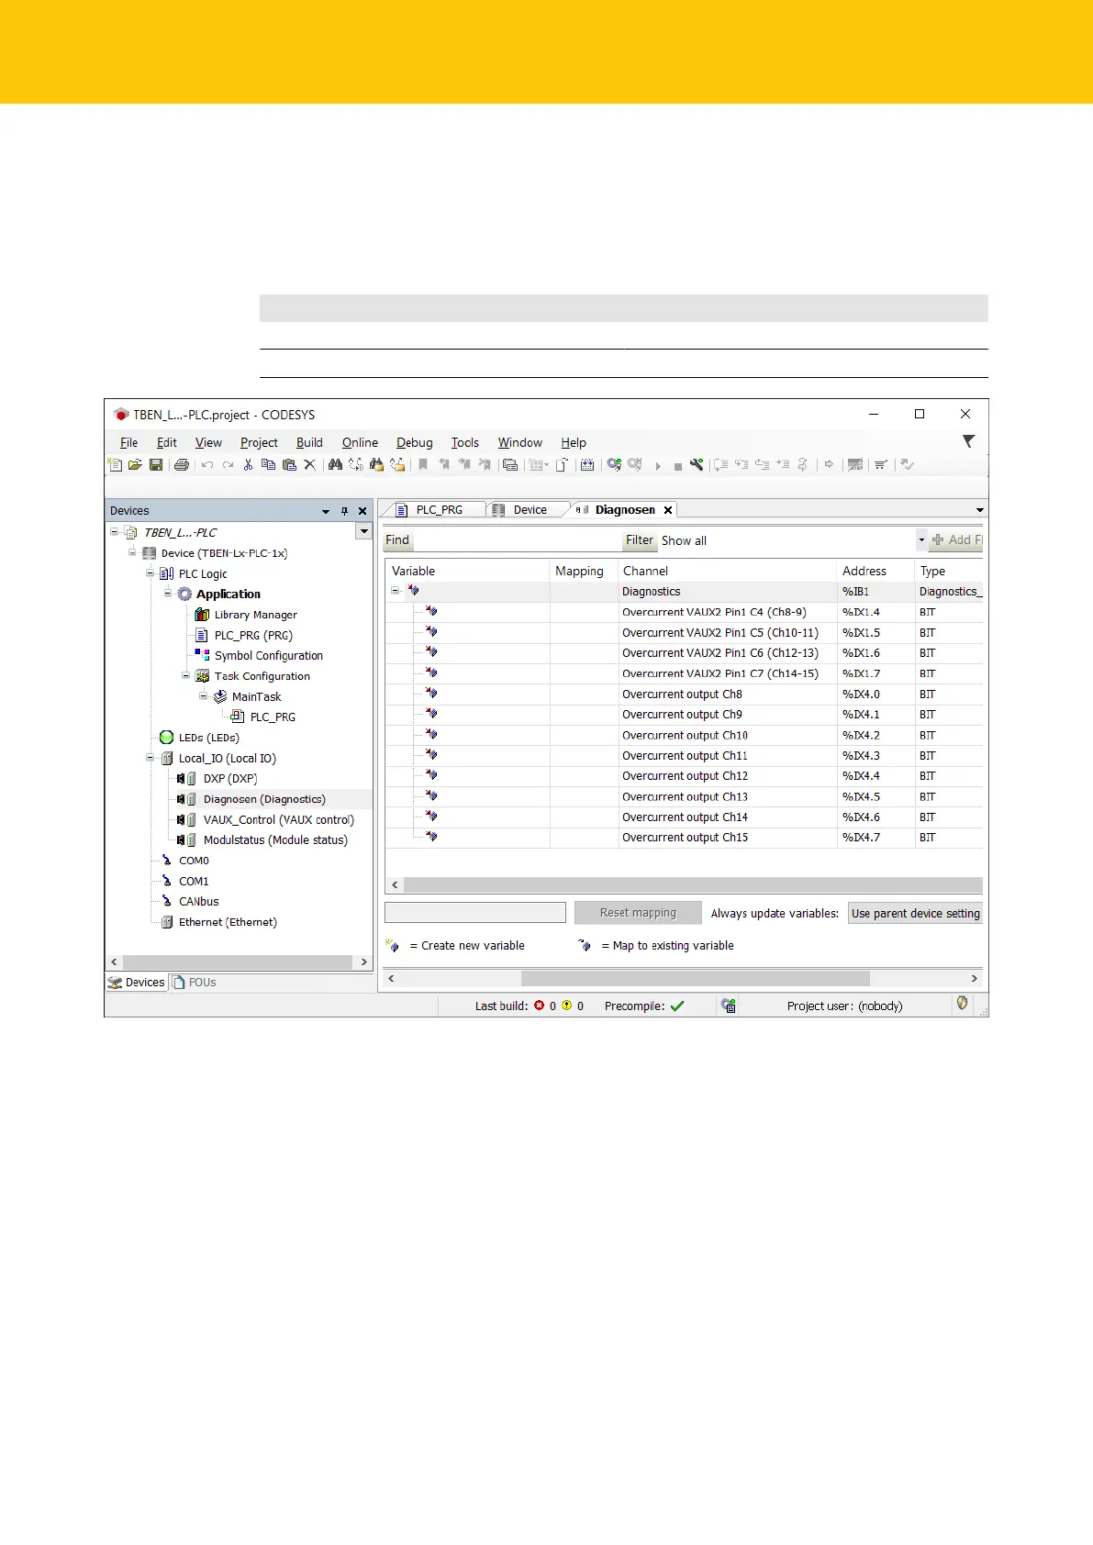The image size is (1093, 1545).
Task: Click the shield icon in the status bar
Action: pos(962,1004)
